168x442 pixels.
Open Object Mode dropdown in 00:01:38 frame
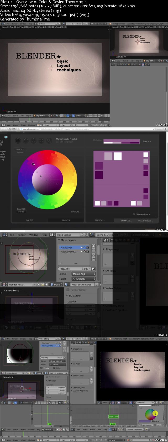pos(41,116)
